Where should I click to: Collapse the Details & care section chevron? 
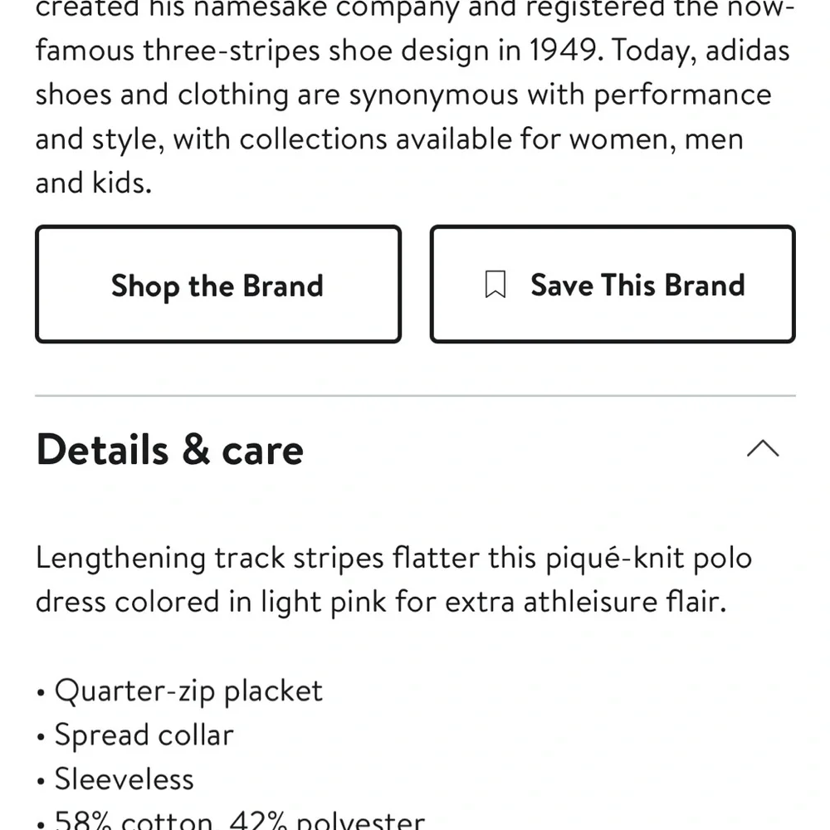(763, 449)
